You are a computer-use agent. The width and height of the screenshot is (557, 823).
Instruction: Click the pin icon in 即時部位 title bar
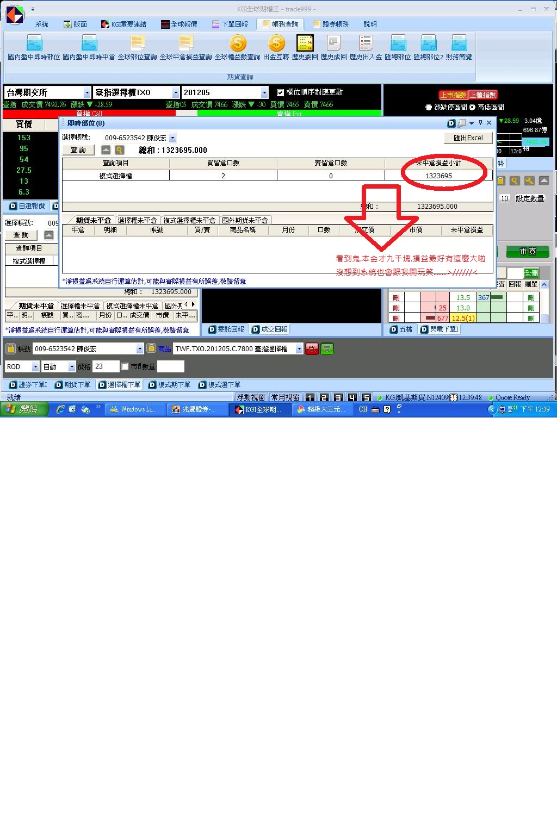coord(480,123)
